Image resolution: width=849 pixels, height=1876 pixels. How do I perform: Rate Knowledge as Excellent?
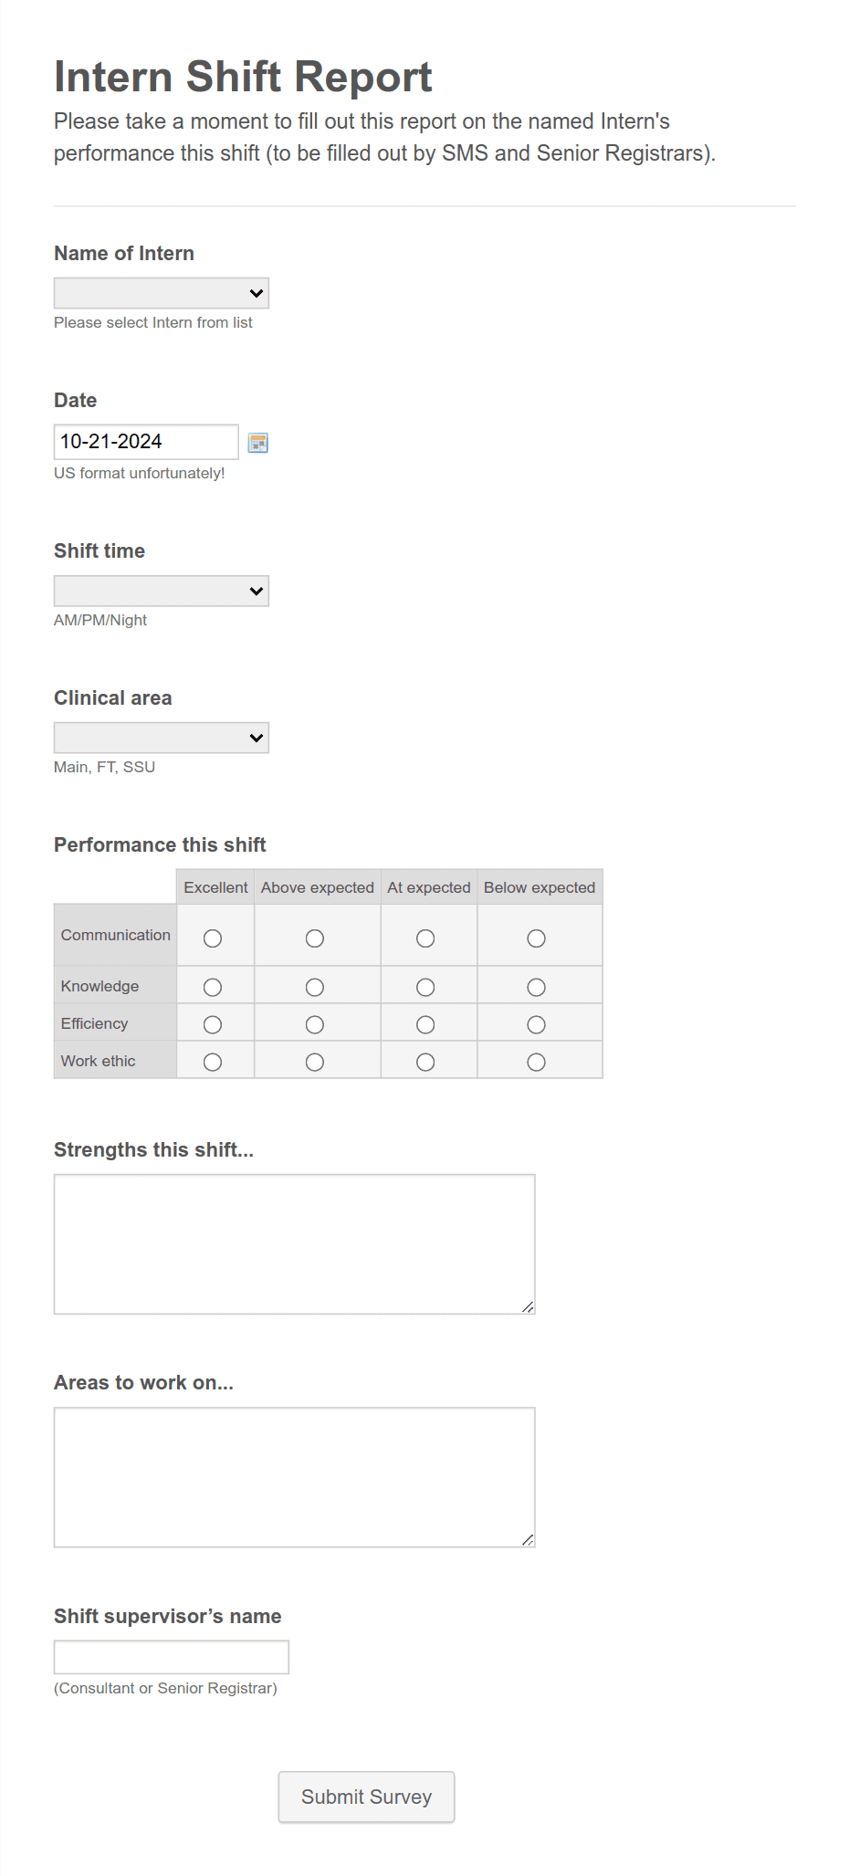[214, 986]
